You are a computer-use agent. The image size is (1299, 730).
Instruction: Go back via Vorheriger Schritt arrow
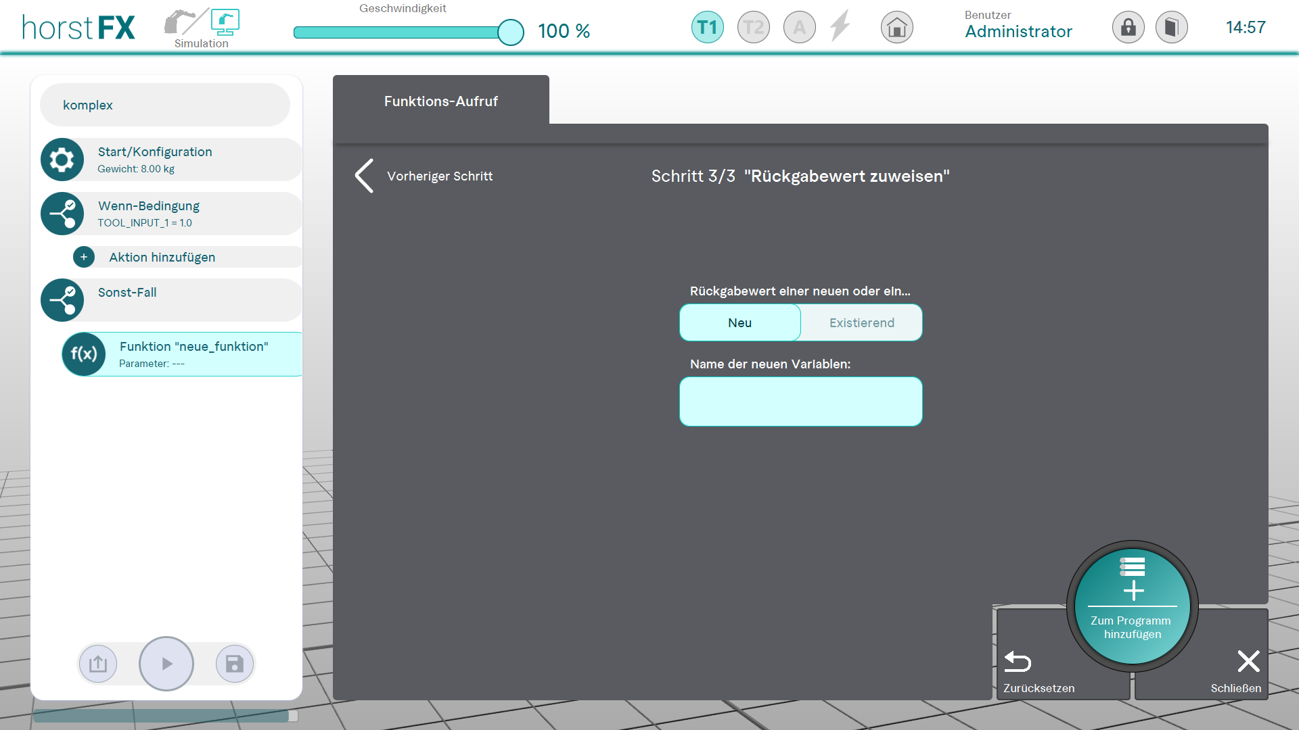(365, 176)
